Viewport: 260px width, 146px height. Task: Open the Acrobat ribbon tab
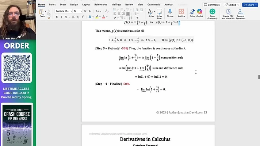coord(169,5)
